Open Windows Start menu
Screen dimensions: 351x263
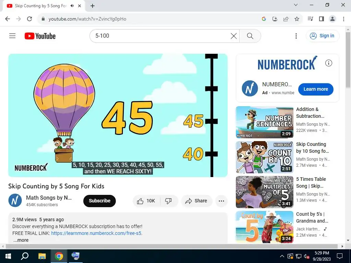click(x=8, y=256)
